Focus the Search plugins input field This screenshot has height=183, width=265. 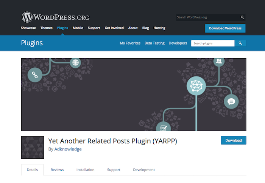pos(213,43)
